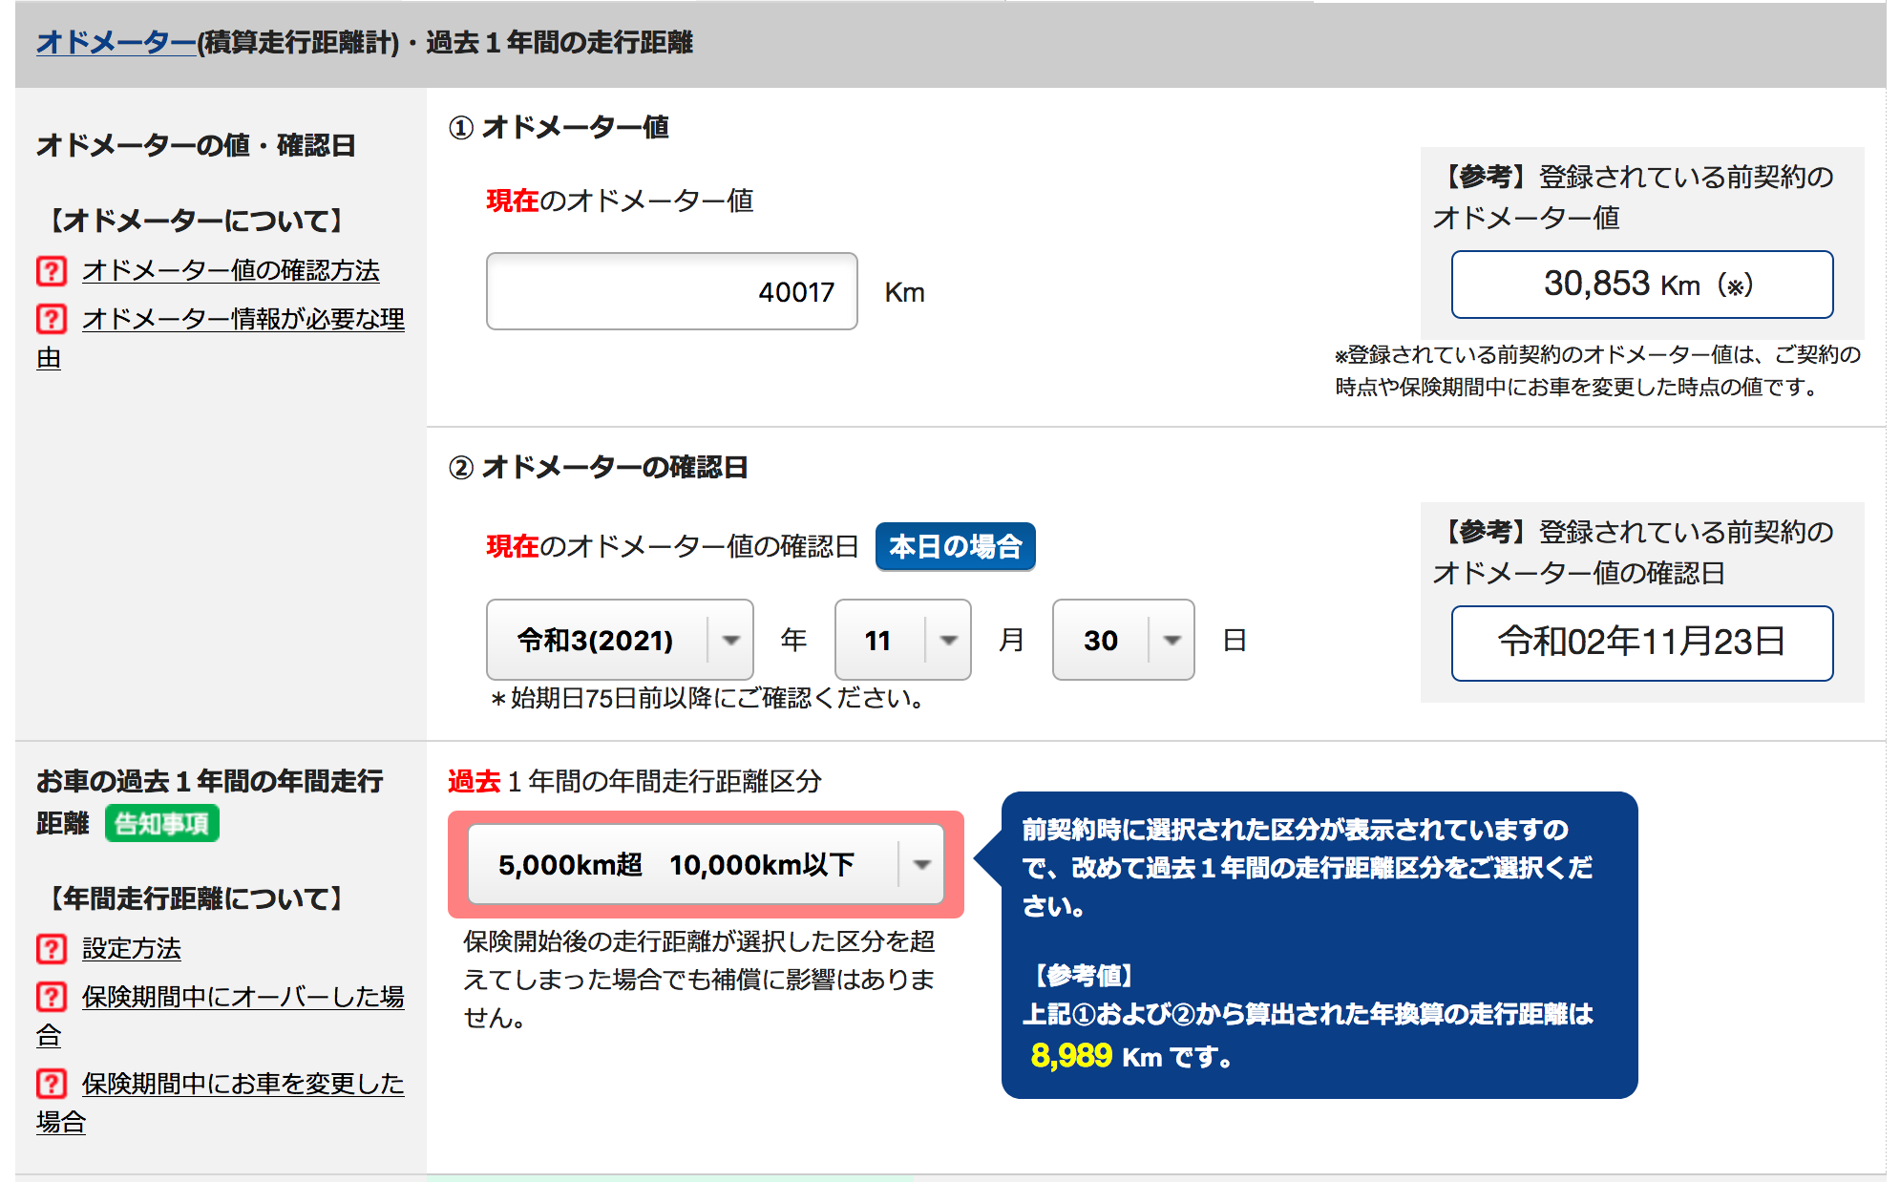Open 保険期間中にお車を変更した場合 link

click(x=243, y=1084)
